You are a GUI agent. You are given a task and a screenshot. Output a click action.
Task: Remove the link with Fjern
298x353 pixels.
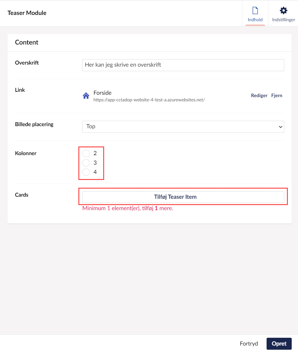(276, 96)
